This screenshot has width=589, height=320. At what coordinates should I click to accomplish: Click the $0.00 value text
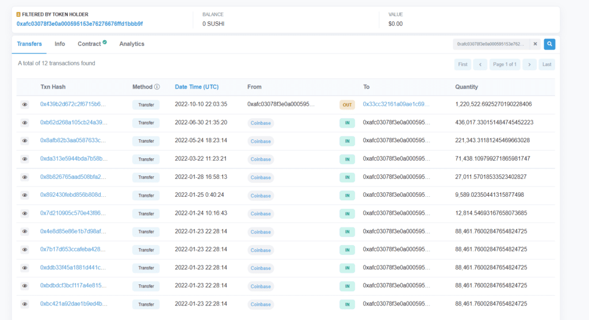[x=396, y=24]
